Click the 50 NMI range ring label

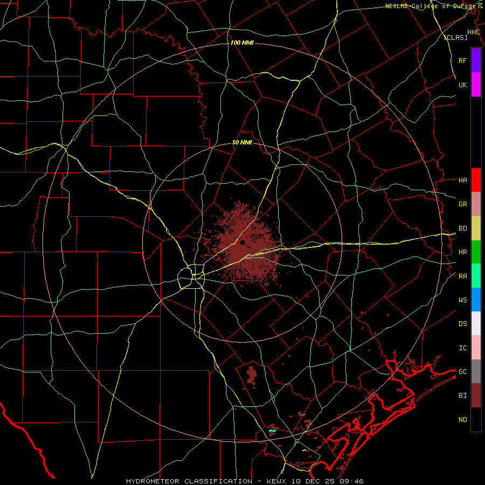[242, 142]
